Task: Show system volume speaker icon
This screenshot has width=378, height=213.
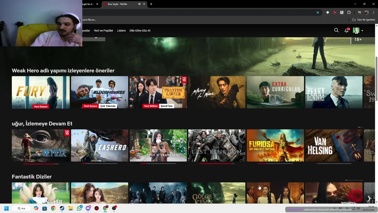Action: tap(358, 208)
